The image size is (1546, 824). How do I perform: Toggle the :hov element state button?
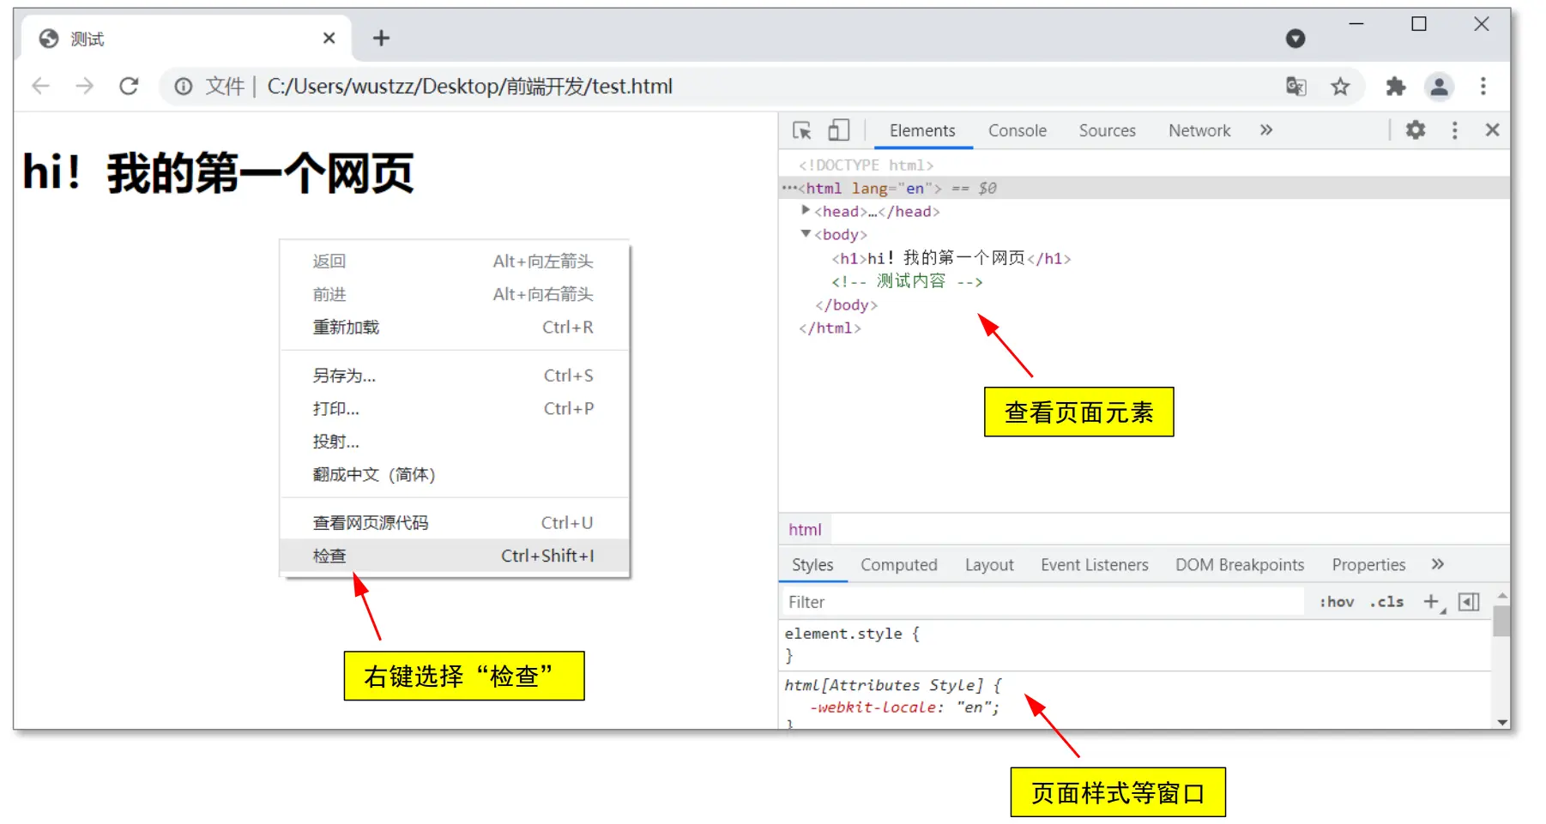1337,602
